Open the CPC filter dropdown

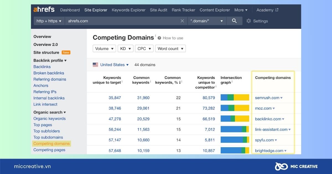(144, 49)
